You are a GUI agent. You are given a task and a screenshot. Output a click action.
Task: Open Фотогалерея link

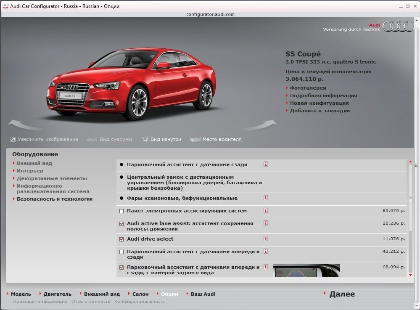308,88
